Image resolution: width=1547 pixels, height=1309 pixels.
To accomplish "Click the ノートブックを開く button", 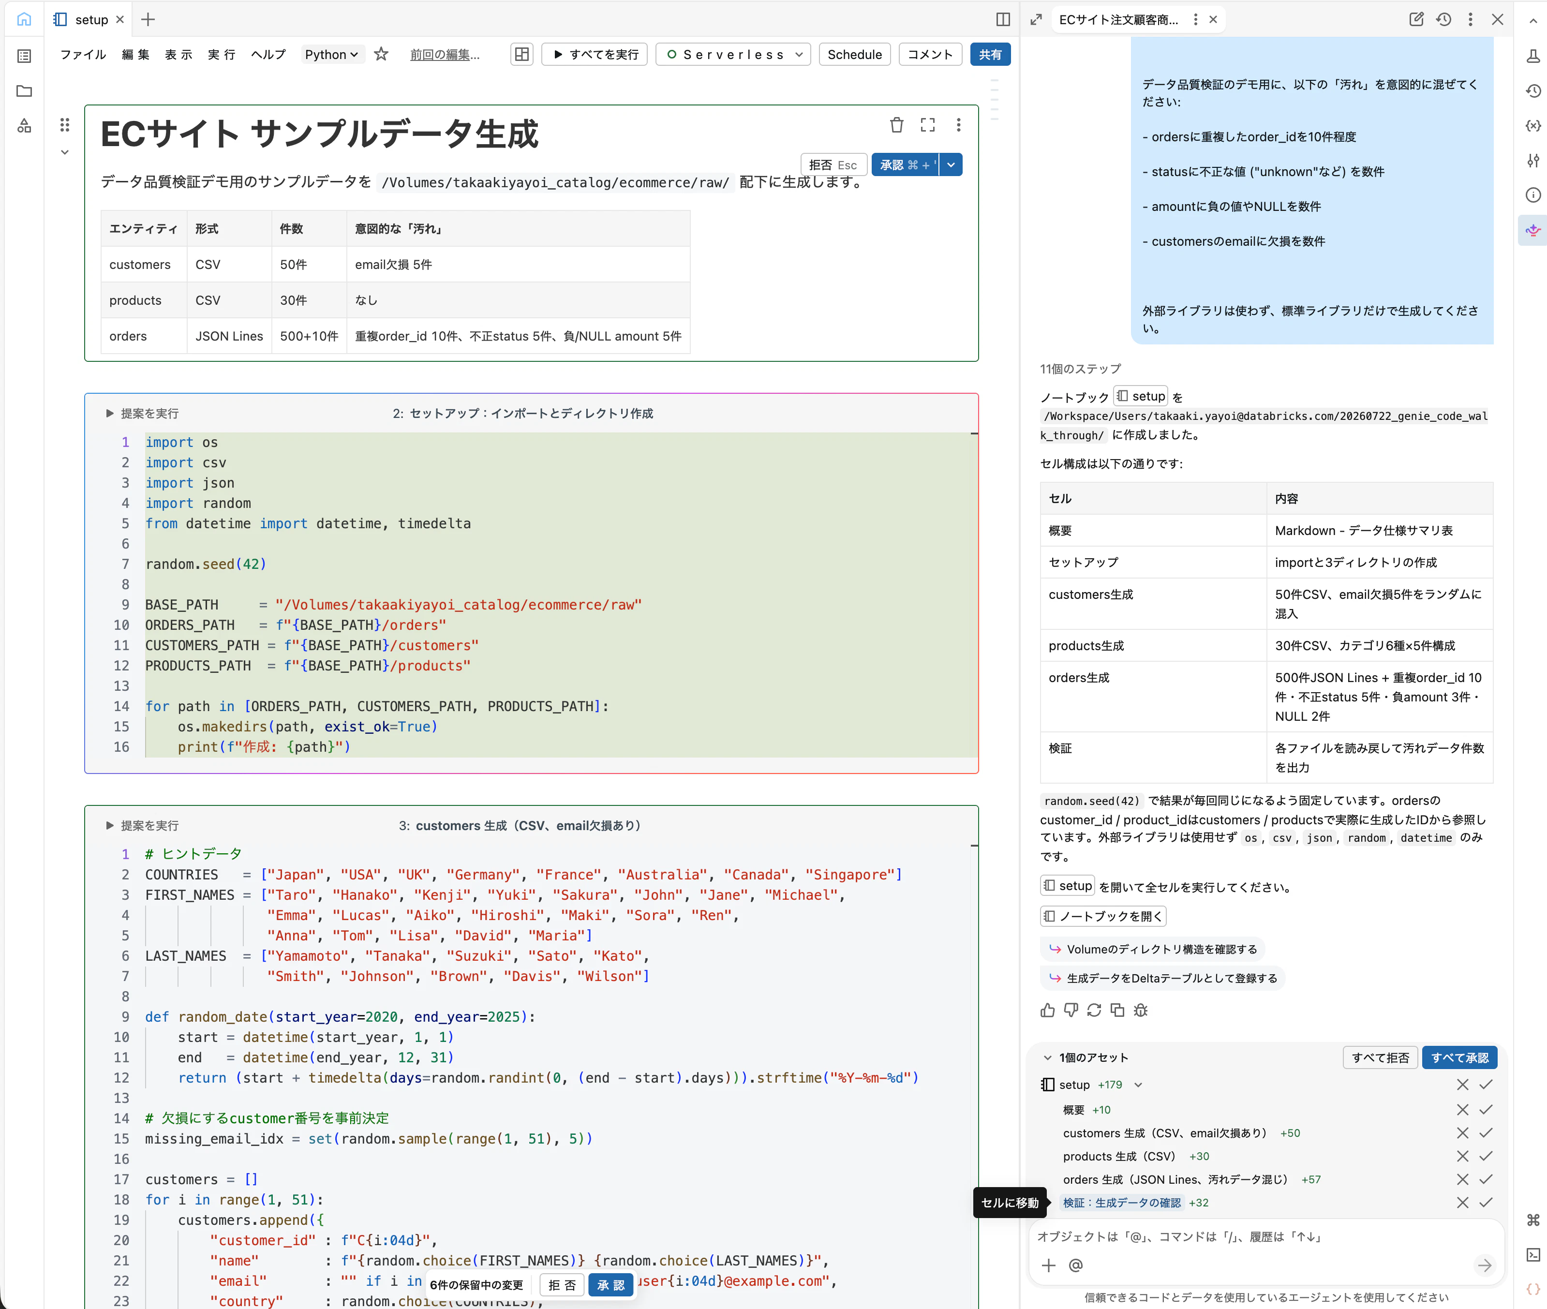I will 1103,917.
